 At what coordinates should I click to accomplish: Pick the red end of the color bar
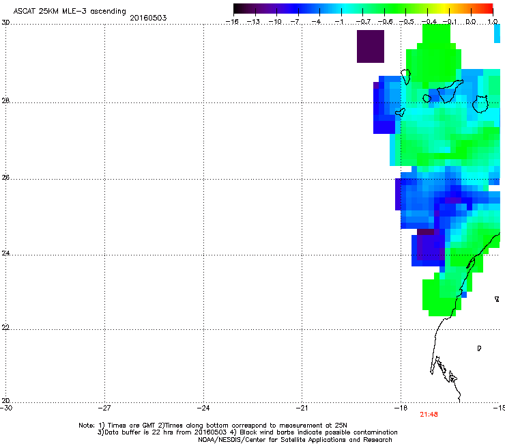[488, 8]
